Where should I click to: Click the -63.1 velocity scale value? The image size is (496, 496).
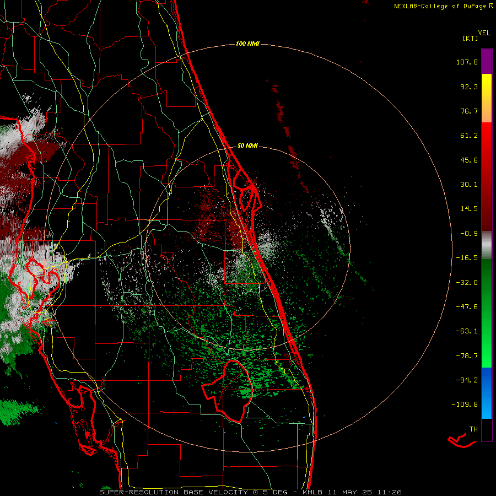(x=467, y=331)
